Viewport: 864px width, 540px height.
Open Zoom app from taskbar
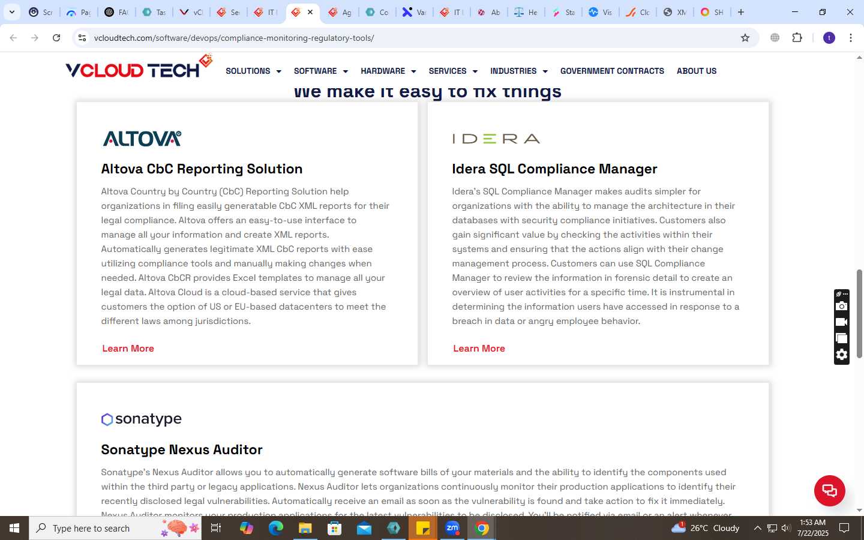click(x=452, y=528)
